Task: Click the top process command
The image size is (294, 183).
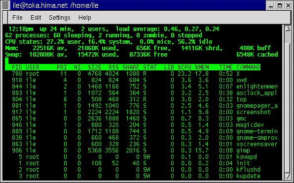Action: (241, 99)
